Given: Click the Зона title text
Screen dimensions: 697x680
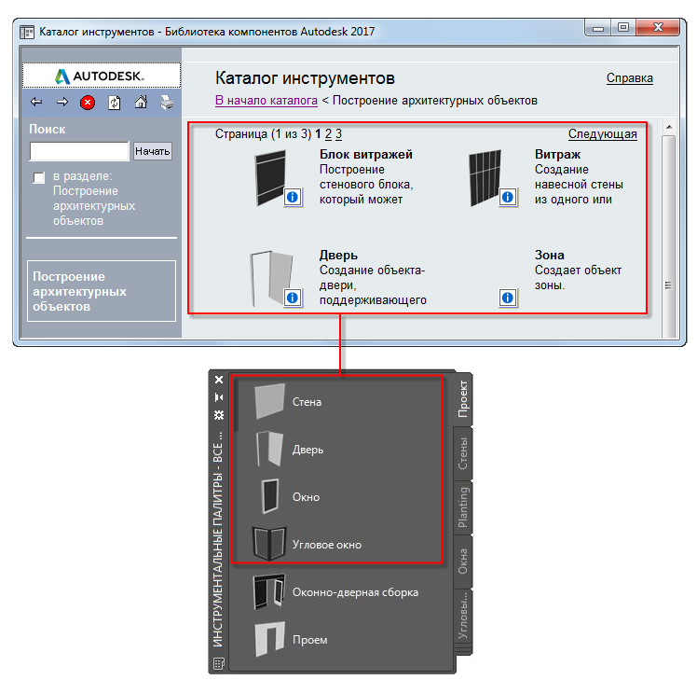Looking at the screenshot, I should click(550, 255).
